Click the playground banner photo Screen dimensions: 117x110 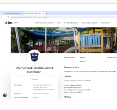coord(64,40)
